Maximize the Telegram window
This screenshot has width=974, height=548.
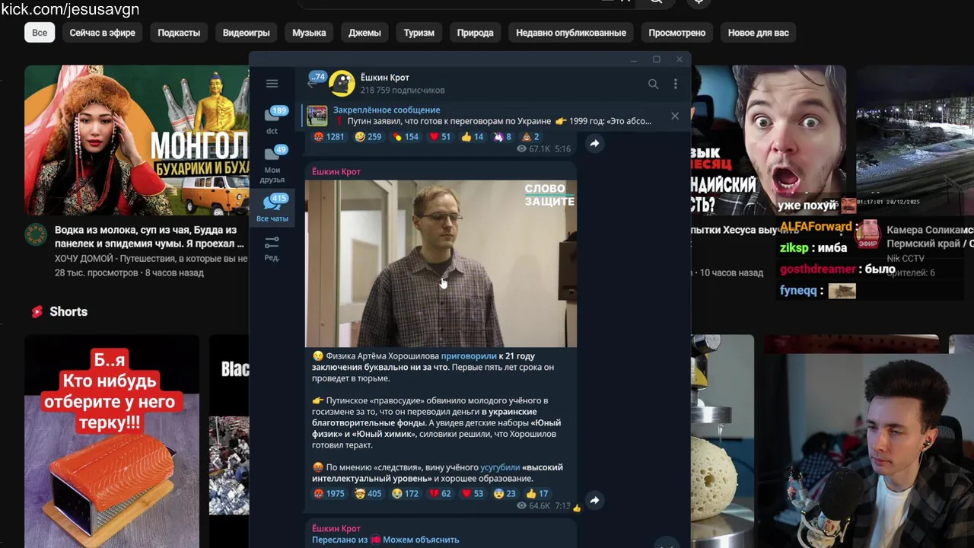[656, 59]
